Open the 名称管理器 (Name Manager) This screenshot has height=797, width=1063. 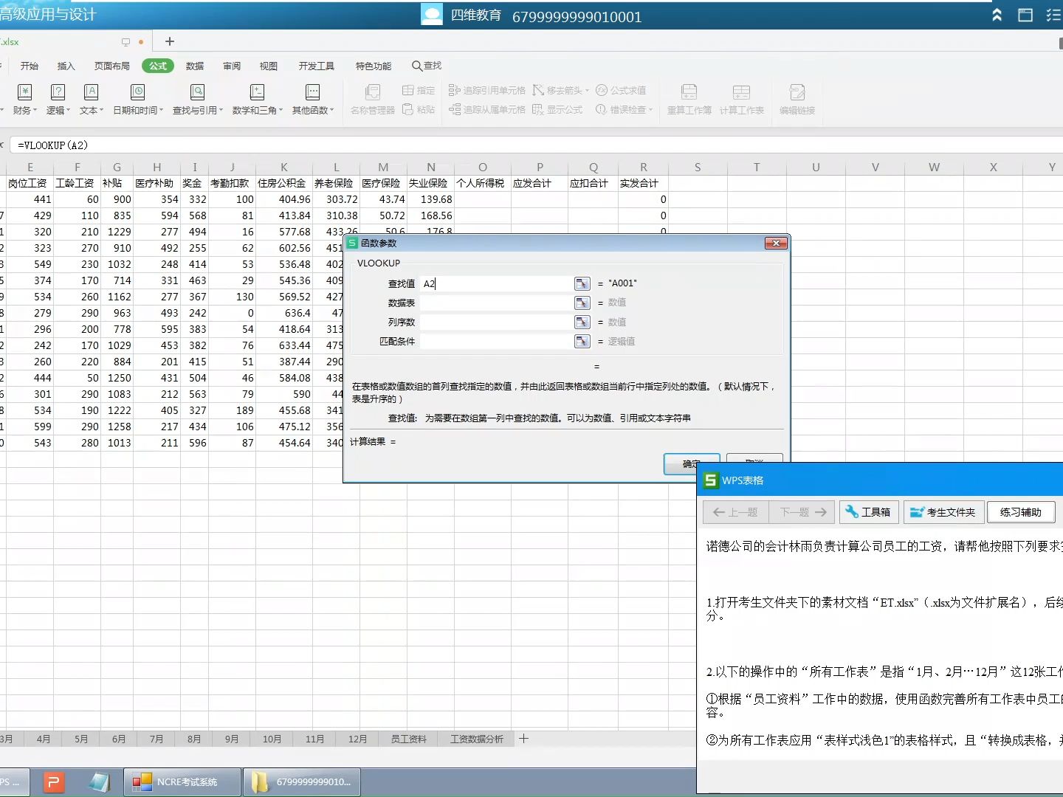(x=373, y=98)
